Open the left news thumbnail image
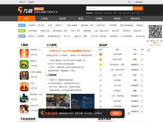This screenshot has height=122, width=163. click(x=58, y=103)
